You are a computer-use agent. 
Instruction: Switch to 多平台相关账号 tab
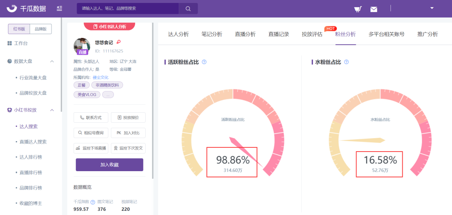point(387,35)
